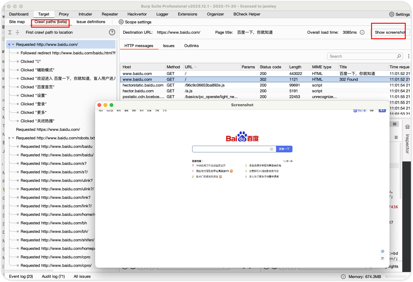This screenshot has height=282, width=413.
Task: Select the Site map sub-tab
Action: tap(17, 22)
